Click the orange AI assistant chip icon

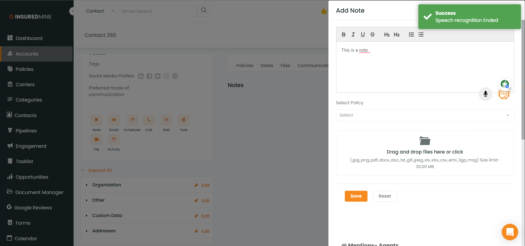coord(504,94)
